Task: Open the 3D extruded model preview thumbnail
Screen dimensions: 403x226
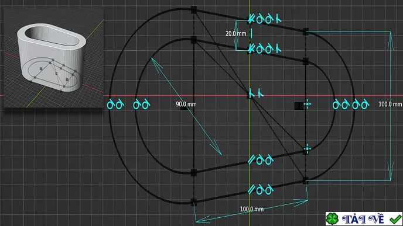Action: click(x=53, y=58)
